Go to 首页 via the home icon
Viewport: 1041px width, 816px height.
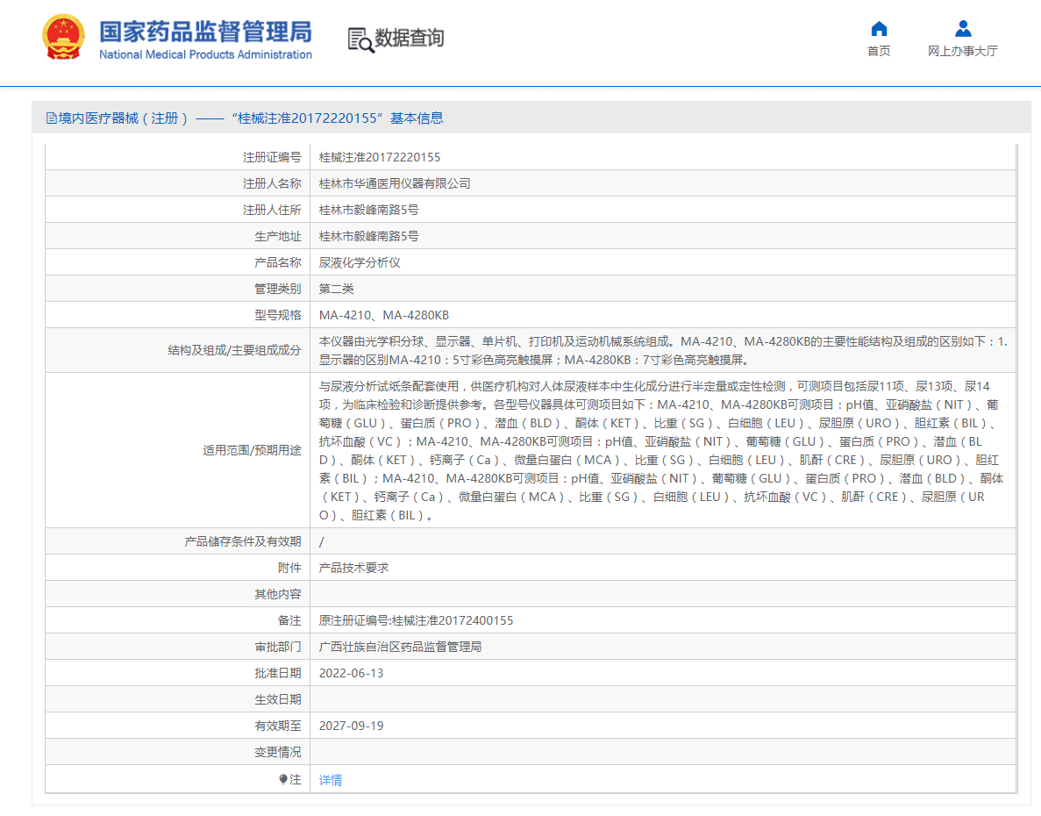(x=879, y=29)
